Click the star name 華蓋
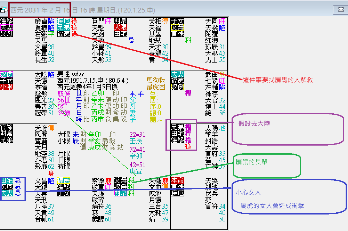Image resolution: width=348 pixels, height=231 pixels. [155, 34]
